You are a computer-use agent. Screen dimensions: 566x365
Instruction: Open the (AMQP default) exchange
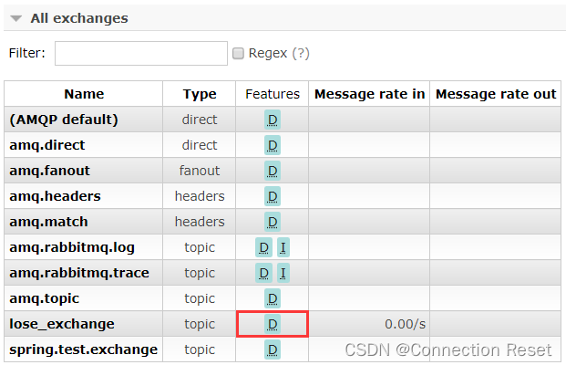pos(64,120)
